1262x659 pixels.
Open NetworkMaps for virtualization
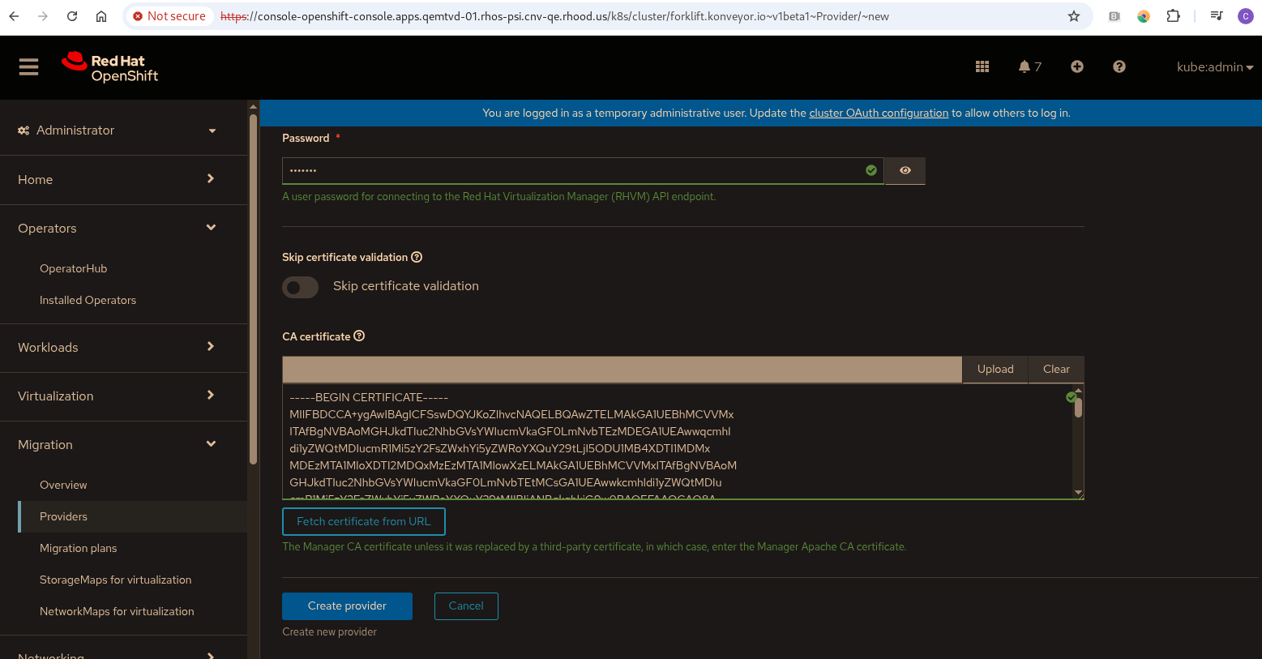(x=117, y=611)
